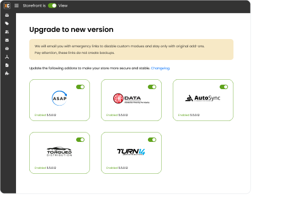
Task: Click the Torqued Distribution logo
Action: [60, 151]
